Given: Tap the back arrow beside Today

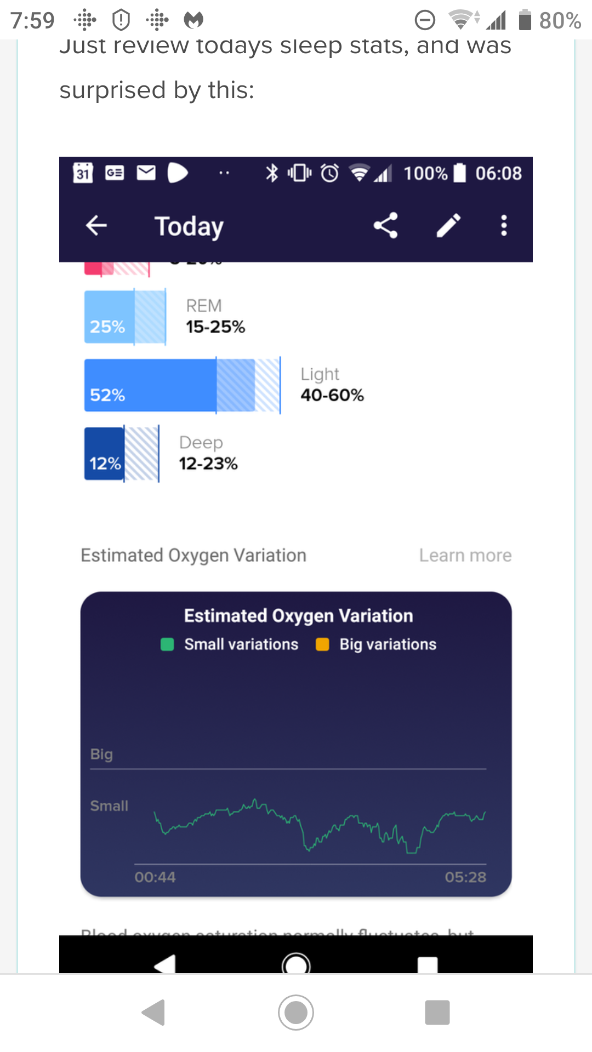Looking at the screenshot, I should pyautogui.click(x=96, y=225).
